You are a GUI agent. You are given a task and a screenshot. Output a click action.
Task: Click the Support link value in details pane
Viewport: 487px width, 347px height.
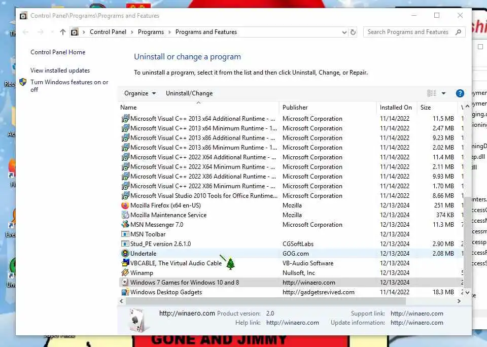(x=417, y=314)
